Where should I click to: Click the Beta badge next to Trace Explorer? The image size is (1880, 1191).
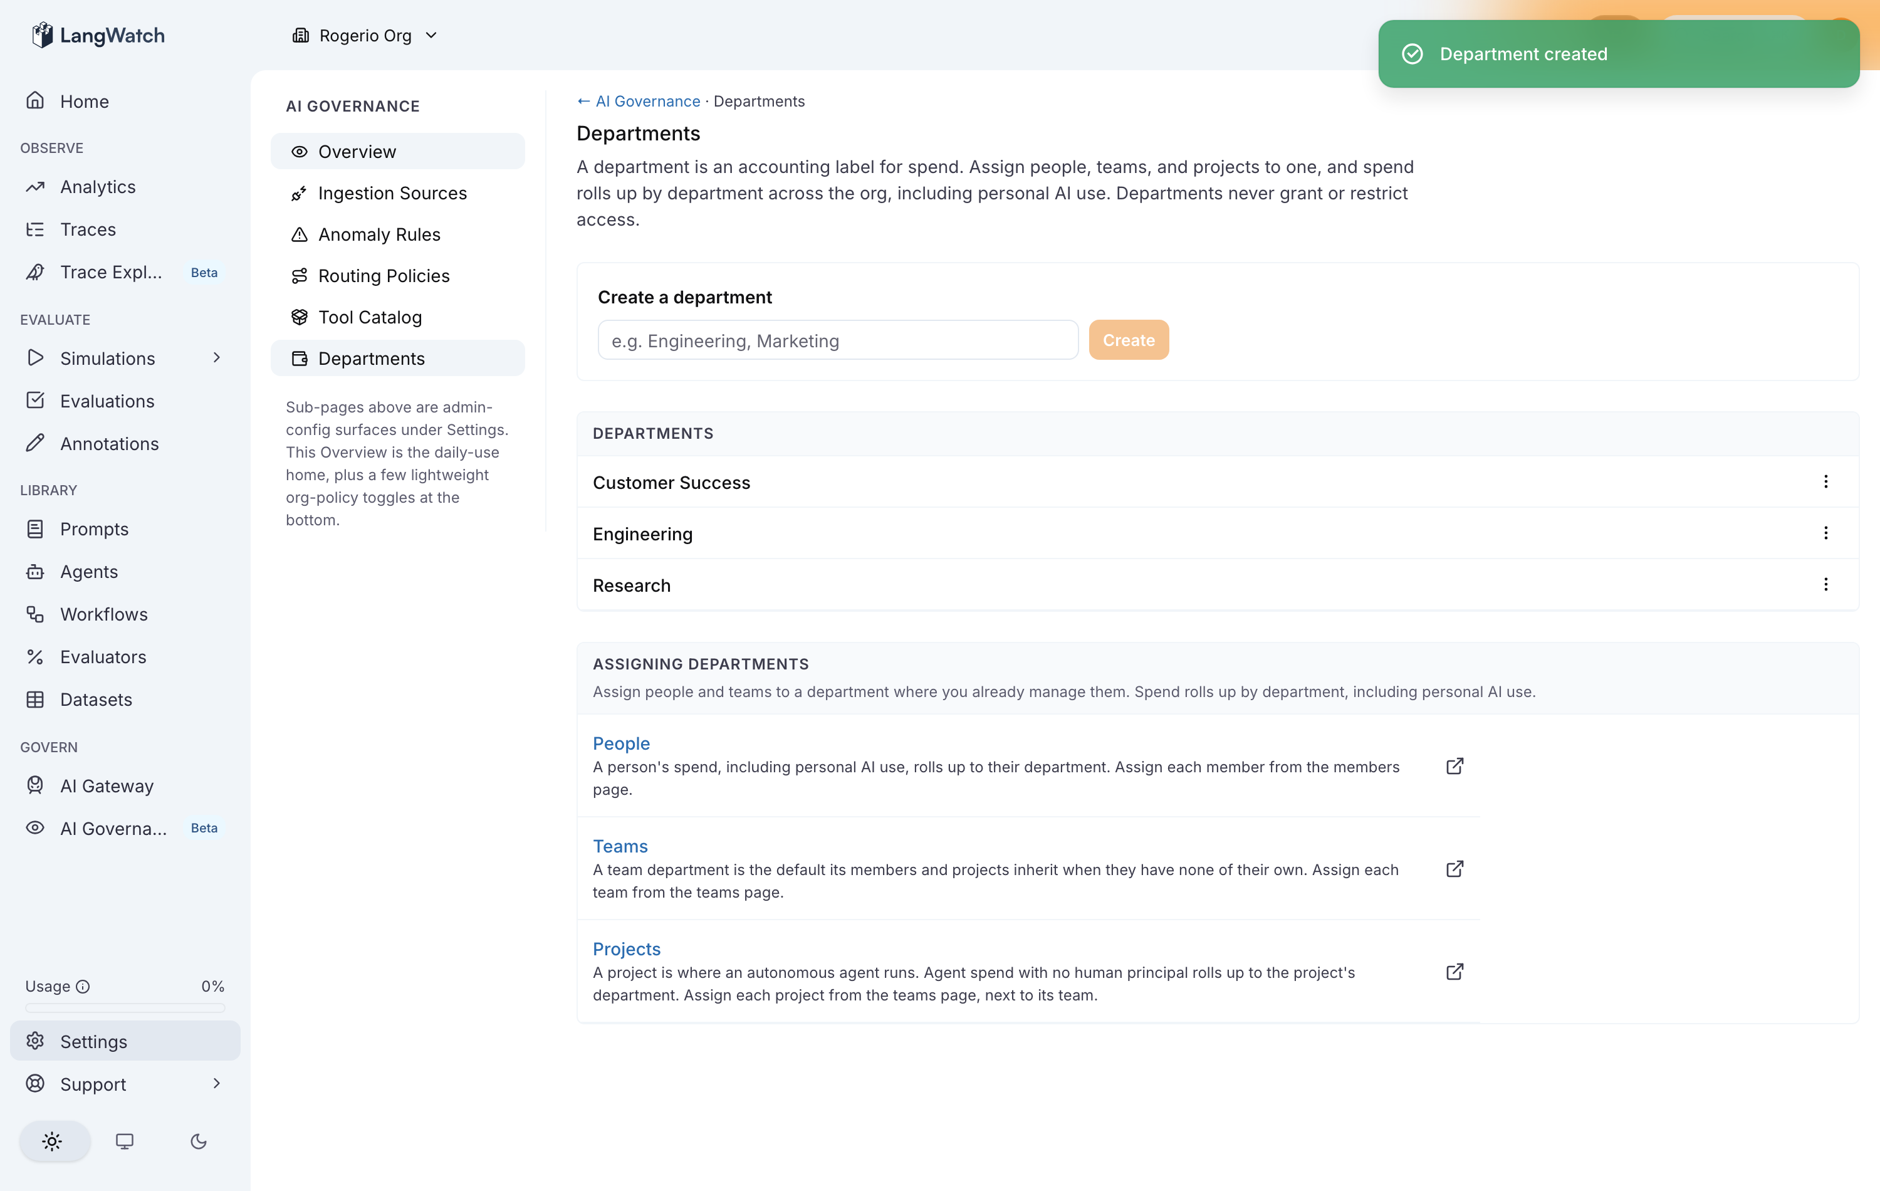pos(204,273)
